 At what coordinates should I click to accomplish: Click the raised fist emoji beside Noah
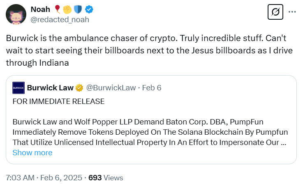tap(67, 9)
